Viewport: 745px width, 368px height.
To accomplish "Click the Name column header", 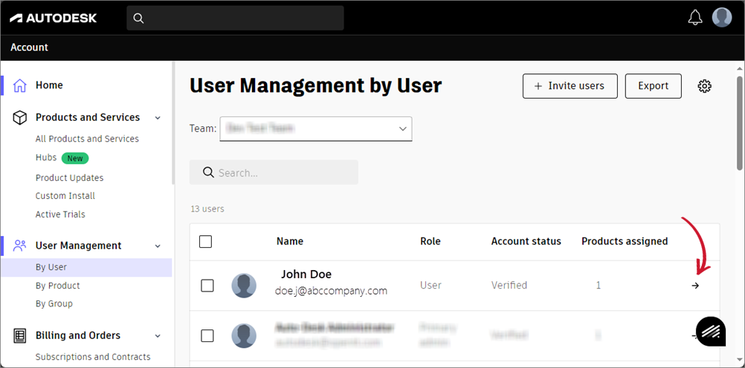I will [x=290, y=241].
